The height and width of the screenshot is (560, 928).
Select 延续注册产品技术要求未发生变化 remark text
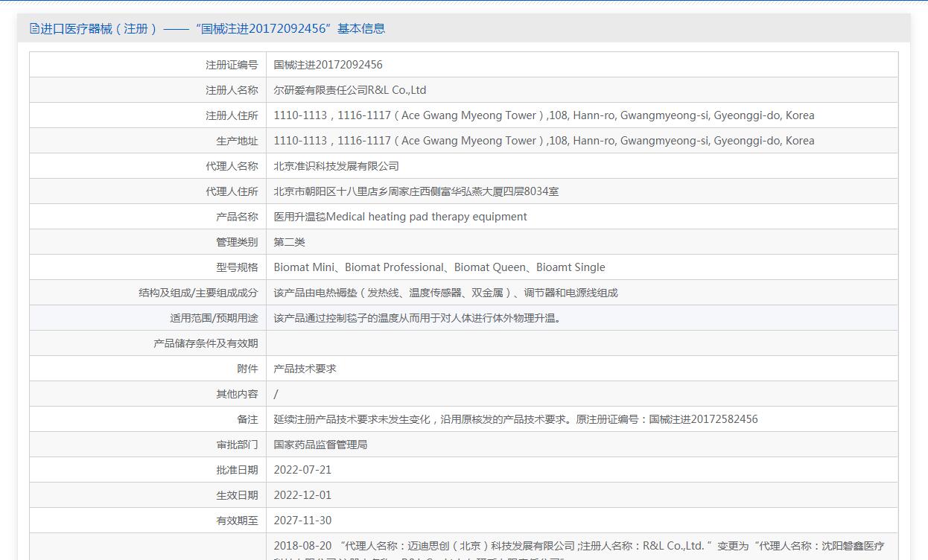pyautogui.click(x=516, y=419)
